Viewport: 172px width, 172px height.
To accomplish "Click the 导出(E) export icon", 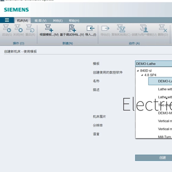I will [105, 28].
